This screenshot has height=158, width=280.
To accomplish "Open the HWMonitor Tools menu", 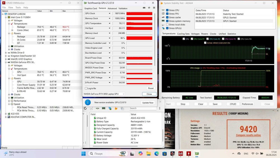I will [x=18, y=8].
